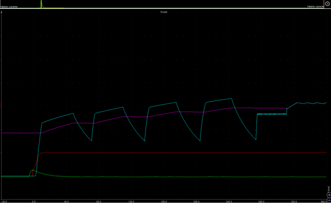Viewport: 331px width, 203px height.
Task: Click the blue diamond icon near the axis
Action: tap(329, 195)
